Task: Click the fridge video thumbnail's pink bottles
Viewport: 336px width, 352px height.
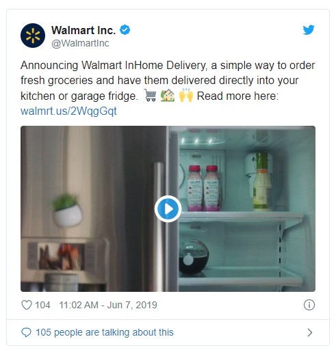Action: pyautogui.click(x=203, y=188)
